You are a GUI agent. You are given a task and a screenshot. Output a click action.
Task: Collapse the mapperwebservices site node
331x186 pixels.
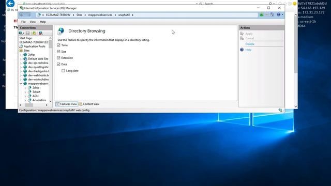click(21, 84)
